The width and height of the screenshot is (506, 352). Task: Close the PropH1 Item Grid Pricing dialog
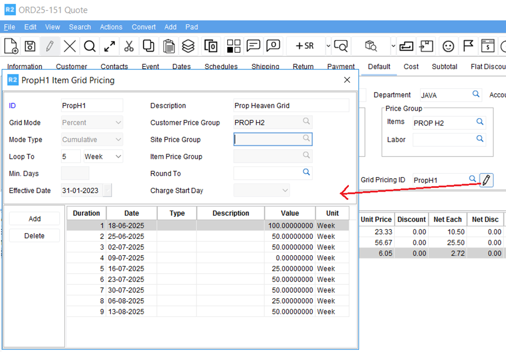(x=347, y=80)
